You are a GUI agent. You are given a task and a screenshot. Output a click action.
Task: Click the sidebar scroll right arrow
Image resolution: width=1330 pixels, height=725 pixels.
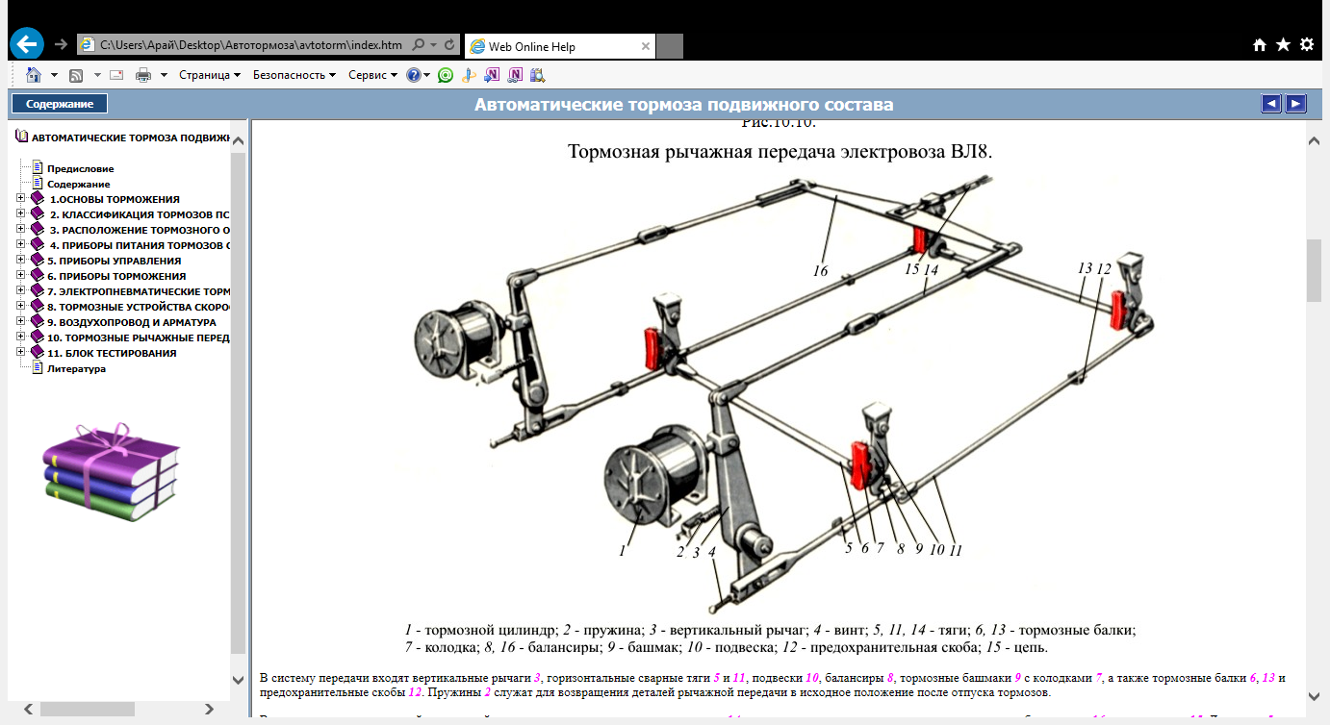[x=211, y=709]
